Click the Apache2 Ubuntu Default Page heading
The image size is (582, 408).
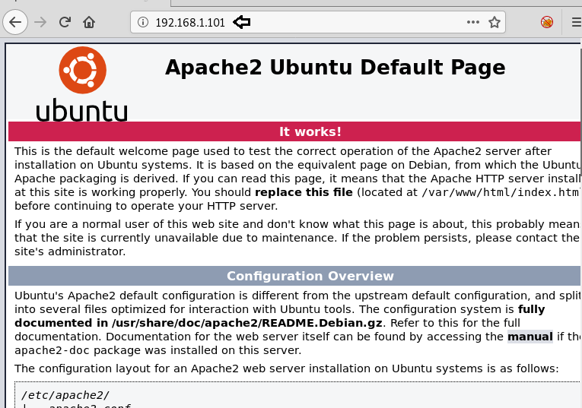click(336, 67)
